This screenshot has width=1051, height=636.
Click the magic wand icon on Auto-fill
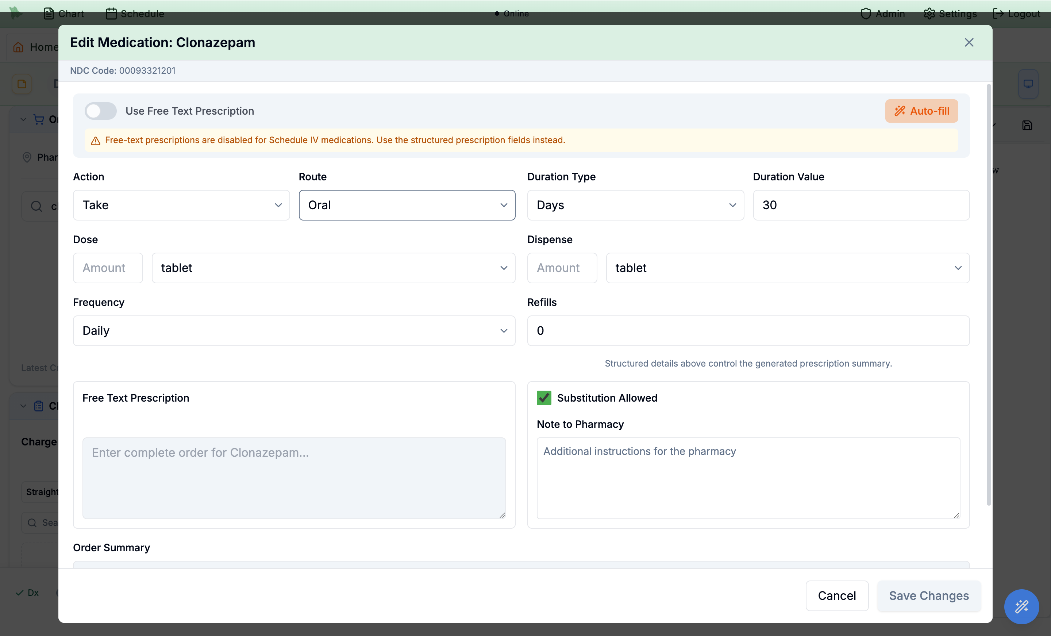(x=900, y=111)
